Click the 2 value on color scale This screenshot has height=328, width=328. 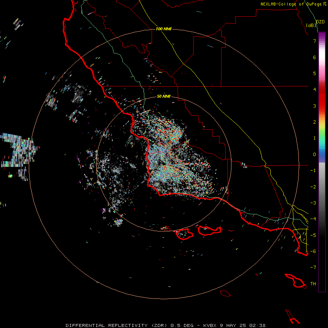(315, 122)
